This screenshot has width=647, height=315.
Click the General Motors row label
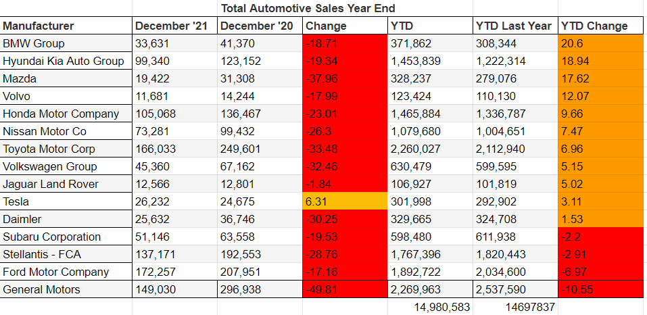coord(66,290)
